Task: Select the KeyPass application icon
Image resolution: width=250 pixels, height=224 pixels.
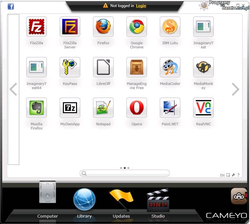Action: click(70, 67)
